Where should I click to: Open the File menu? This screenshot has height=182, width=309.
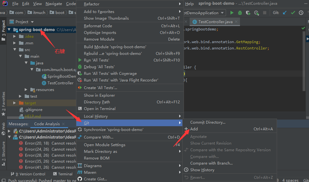(x=15, y=4)
